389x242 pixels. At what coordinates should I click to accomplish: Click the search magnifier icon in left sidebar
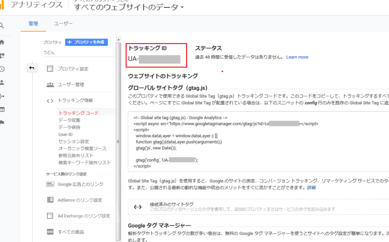coord(2,25)
